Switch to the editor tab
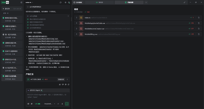 click(99, 2)
